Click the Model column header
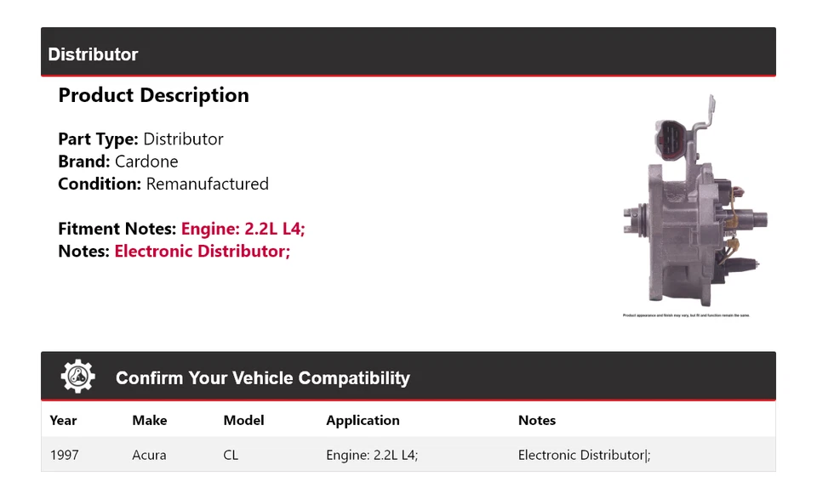The height and width of the screenshot is (499, 817). tap(243, 420)
